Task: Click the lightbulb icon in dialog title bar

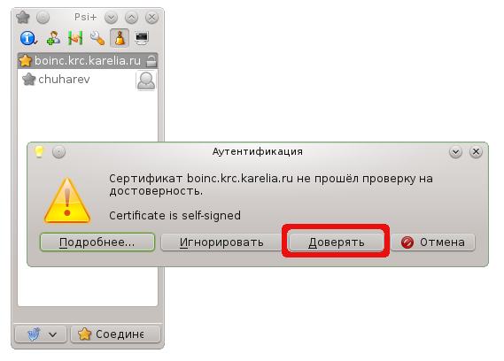Action: pyautogui.click(x=39, y=151)
